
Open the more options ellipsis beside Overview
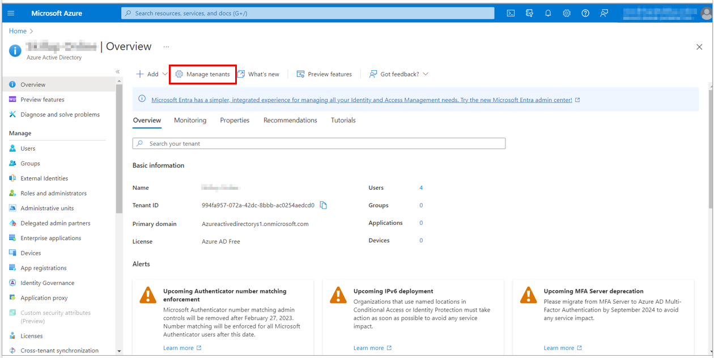tap(166, 46)
